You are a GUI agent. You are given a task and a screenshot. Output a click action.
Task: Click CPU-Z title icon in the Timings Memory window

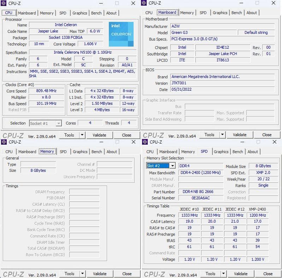click(x=4, y=142)
